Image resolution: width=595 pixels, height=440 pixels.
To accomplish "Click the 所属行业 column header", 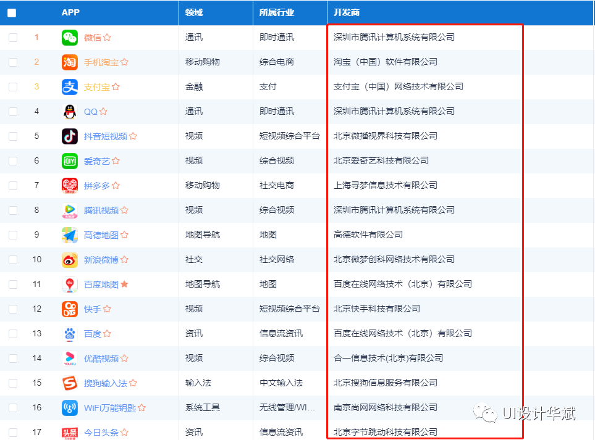I will coord(277,12).
